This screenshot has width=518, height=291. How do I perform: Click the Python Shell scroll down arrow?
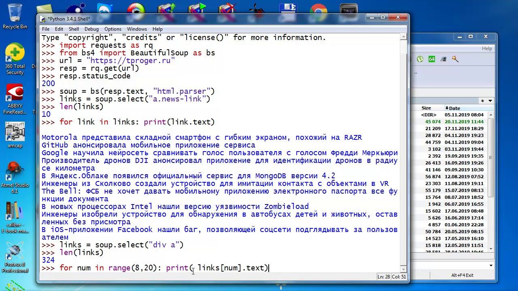tap(403, 269)
